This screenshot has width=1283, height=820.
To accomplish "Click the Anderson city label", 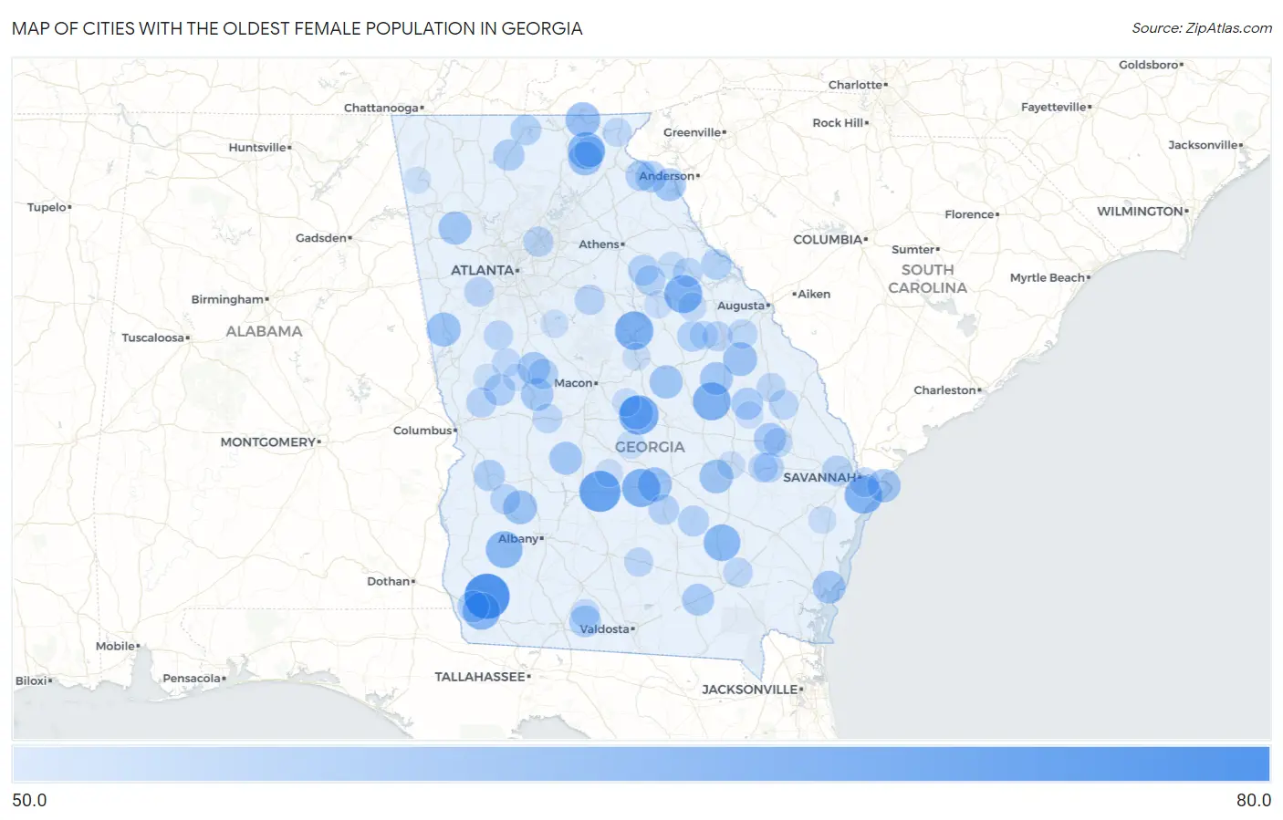I will tap(666, 176).
